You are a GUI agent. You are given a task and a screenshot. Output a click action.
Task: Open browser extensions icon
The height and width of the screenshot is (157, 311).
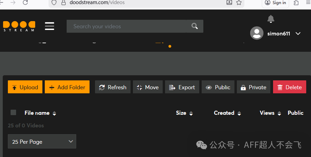[x=296, y=3]
